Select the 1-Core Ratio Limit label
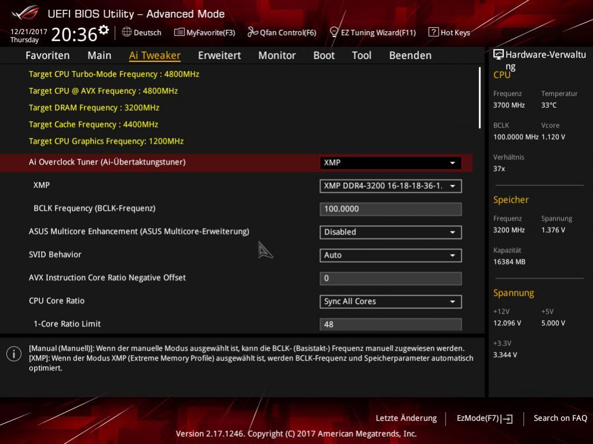 point(67,324)
